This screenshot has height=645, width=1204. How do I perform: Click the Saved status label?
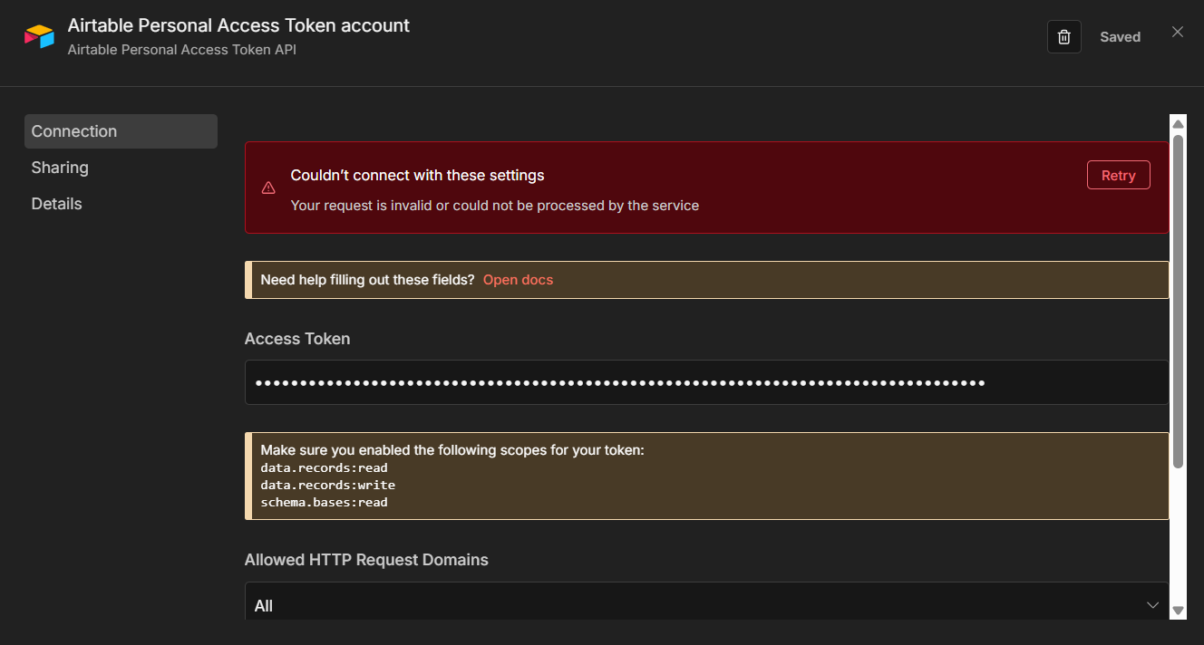(x=1120, y=37)
